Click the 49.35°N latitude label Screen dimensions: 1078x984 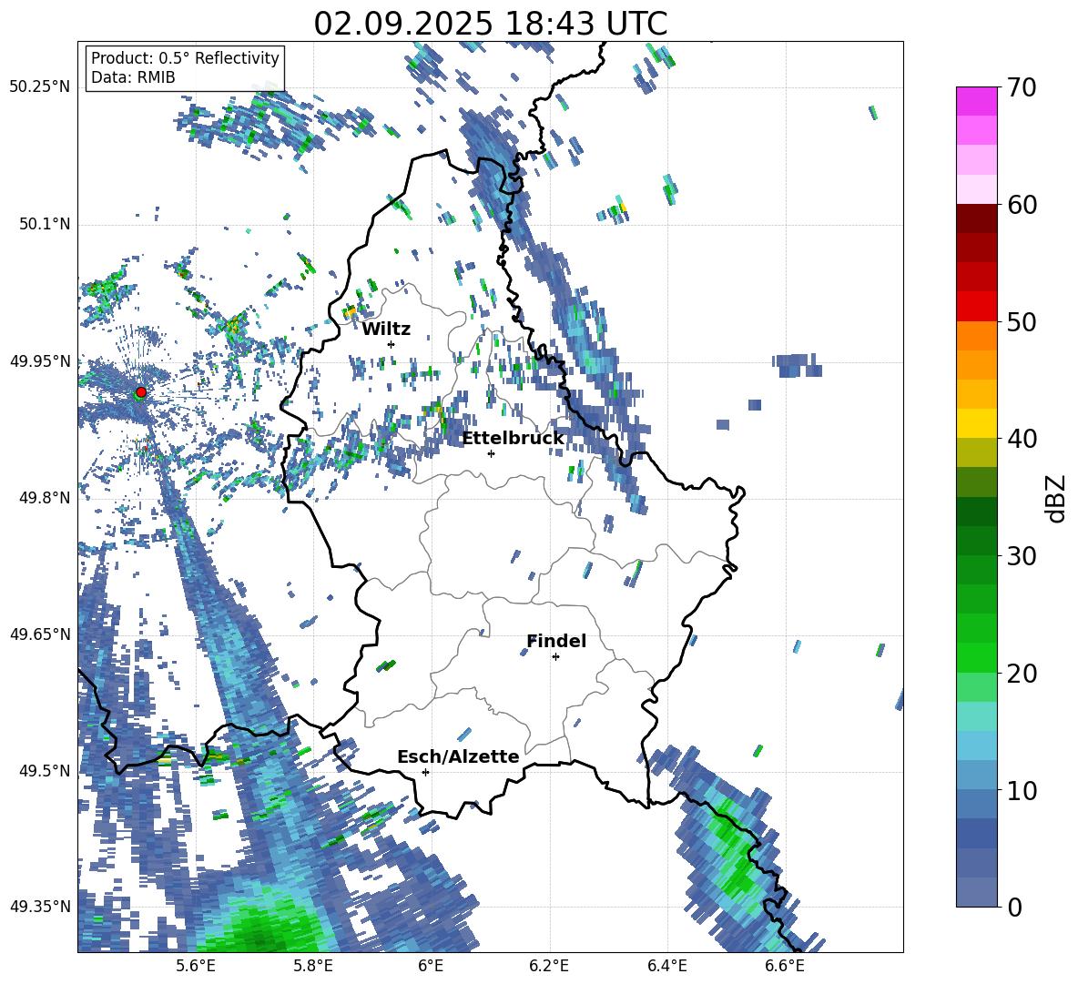coord(40,907)
